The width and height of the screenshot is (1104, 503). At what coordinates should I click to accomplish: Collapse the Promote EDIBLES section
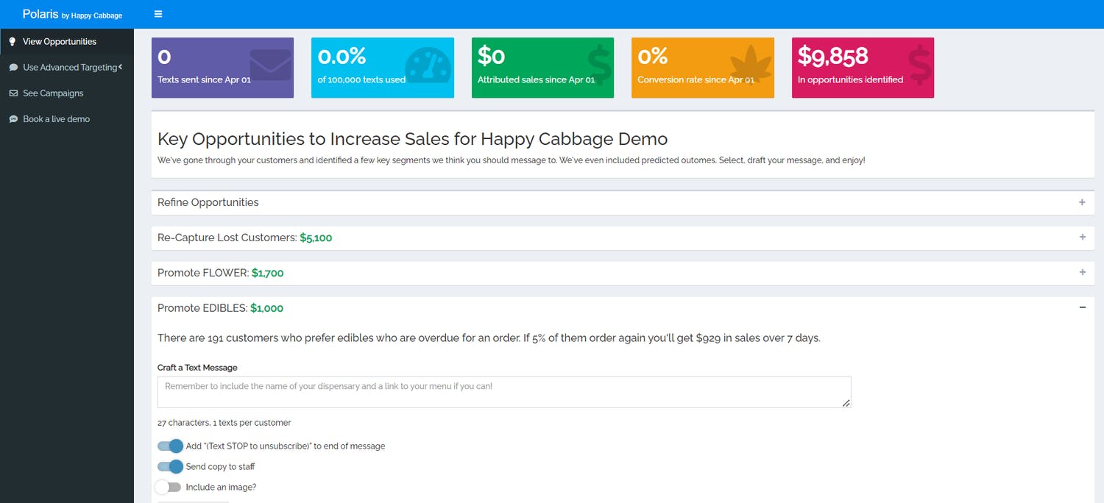1082,307
